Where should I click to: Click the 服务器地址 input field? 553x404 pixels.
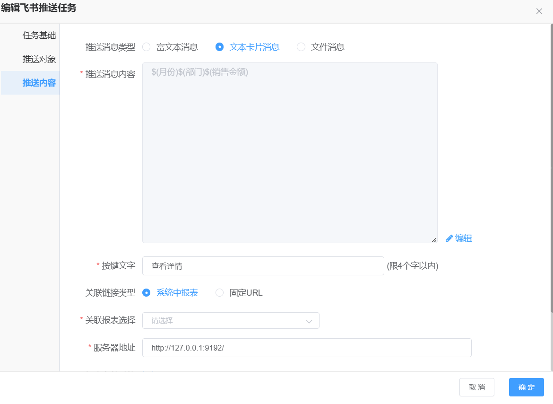click(306, 348)
